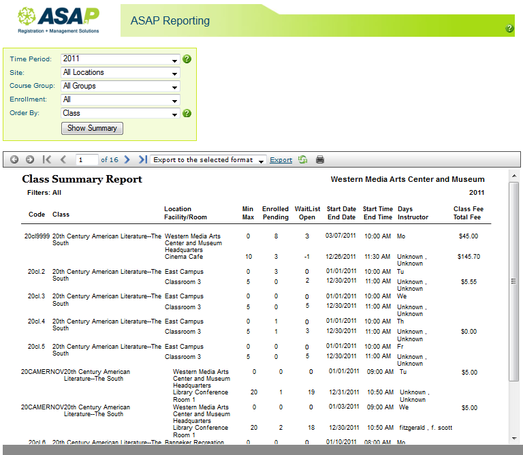Open the Course Group dropdown
The image size is (523, 455).
click(121, 87)
